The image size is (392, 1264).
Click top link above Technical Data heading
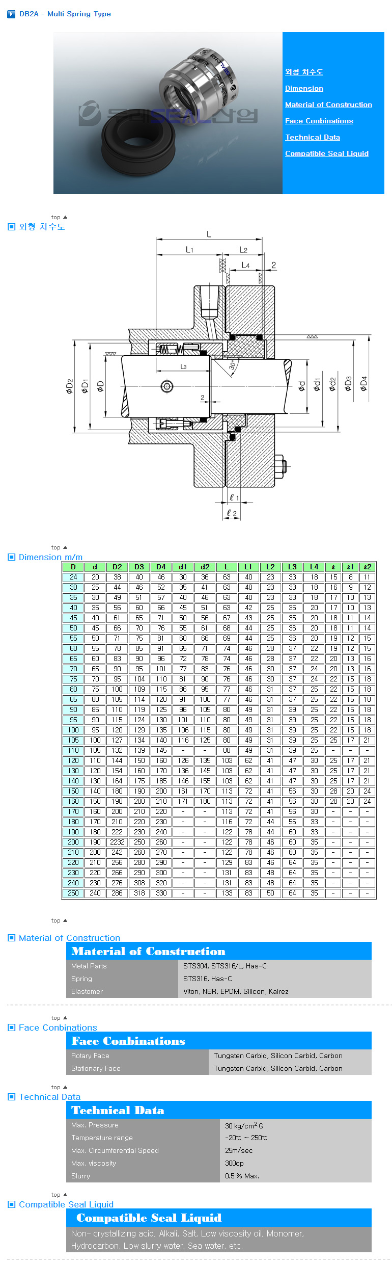click(x=59, y=1087)
